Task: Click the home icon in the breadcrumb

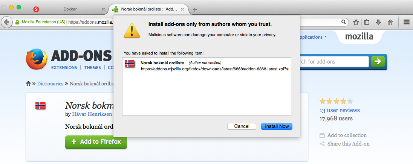Action: [28, 84]
